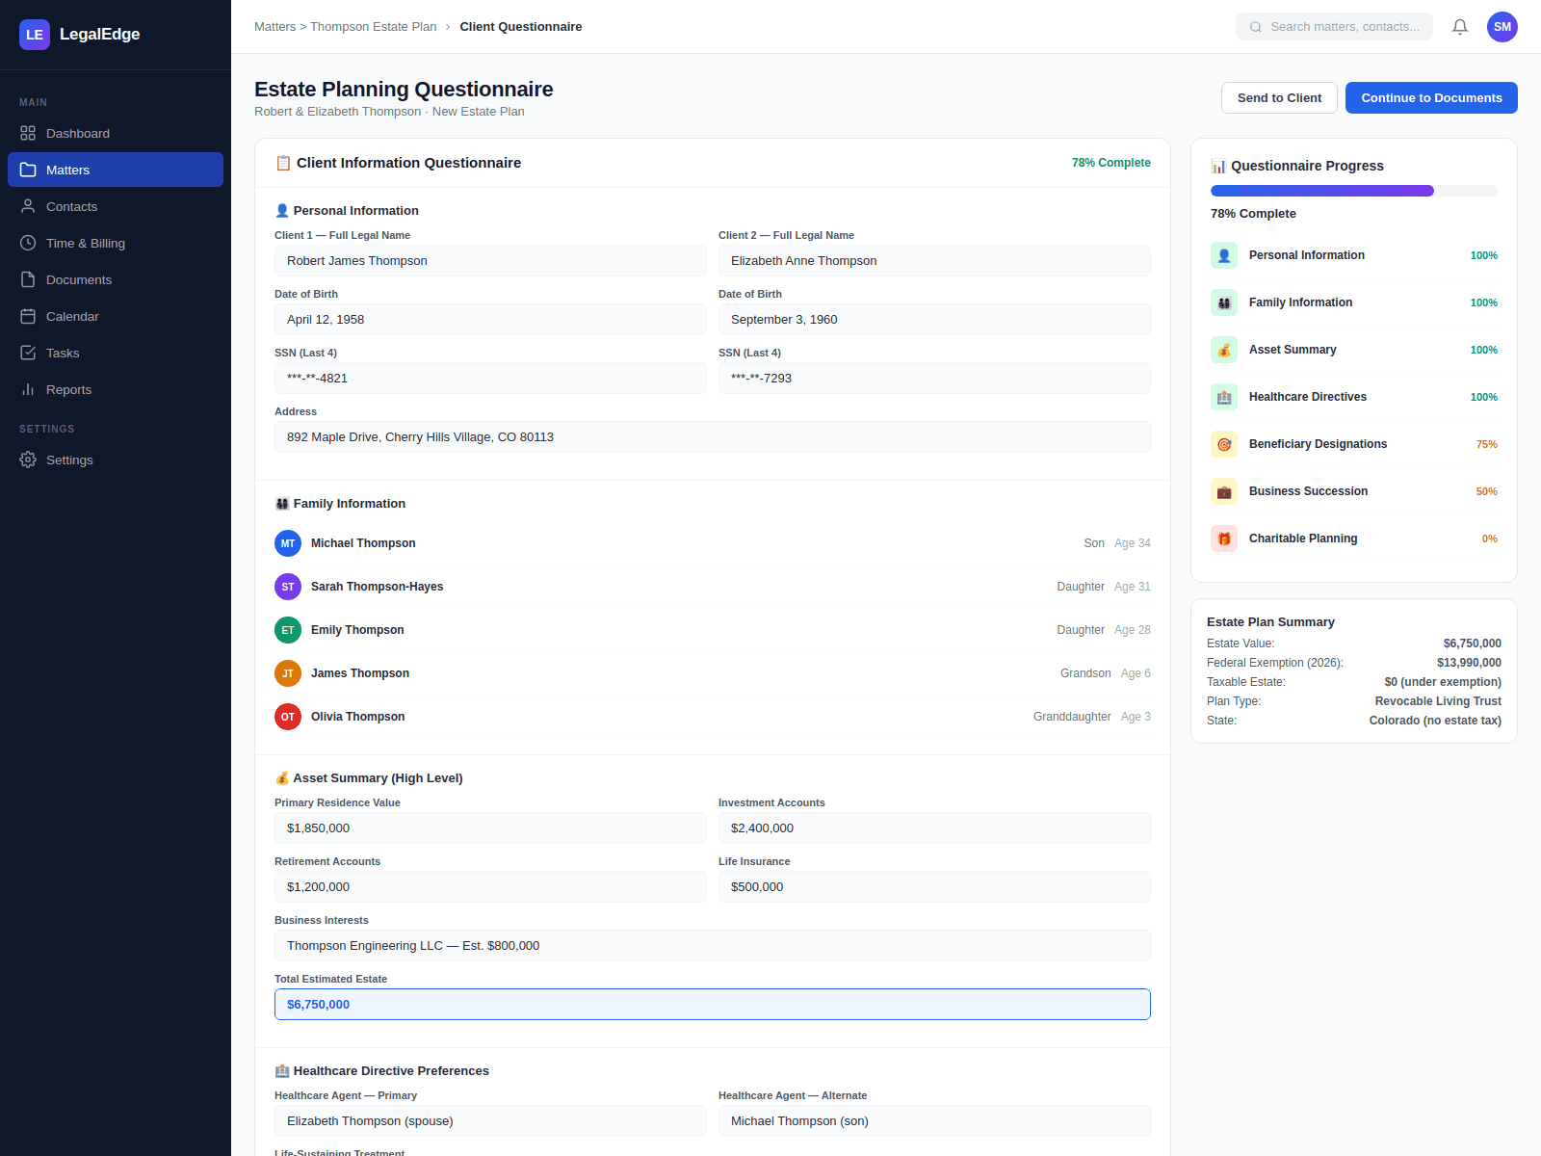The width and height of the screenshot is (1541, 1156).
Task: Click Personal Information progress row icon
Action: pos(1224,255)
